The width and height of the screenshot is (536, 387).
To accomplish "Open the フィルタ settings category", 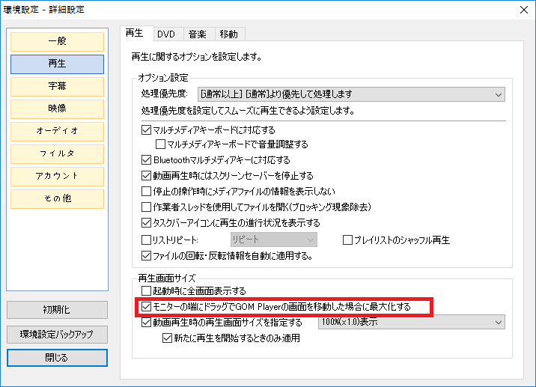I will [57, 153].
